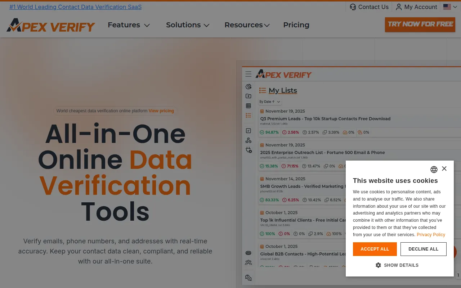Open the Resources dropdown
The image size is (461, 288).
[x=247, y=25]
